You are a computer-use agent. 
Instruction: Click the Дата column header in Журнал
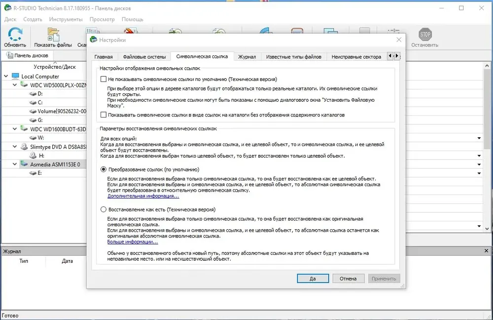[x=67, y=261]
